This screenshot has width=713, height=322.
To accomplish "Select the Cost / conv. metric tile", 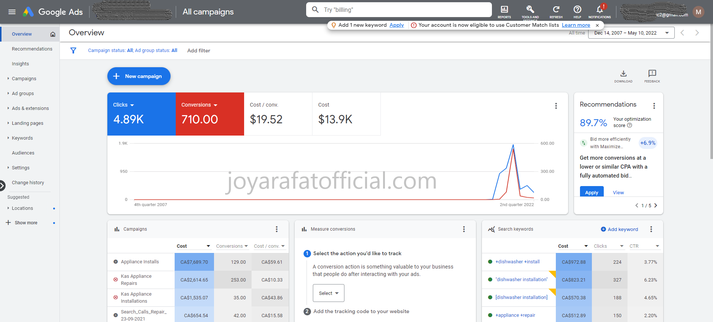I will point(278,114).
